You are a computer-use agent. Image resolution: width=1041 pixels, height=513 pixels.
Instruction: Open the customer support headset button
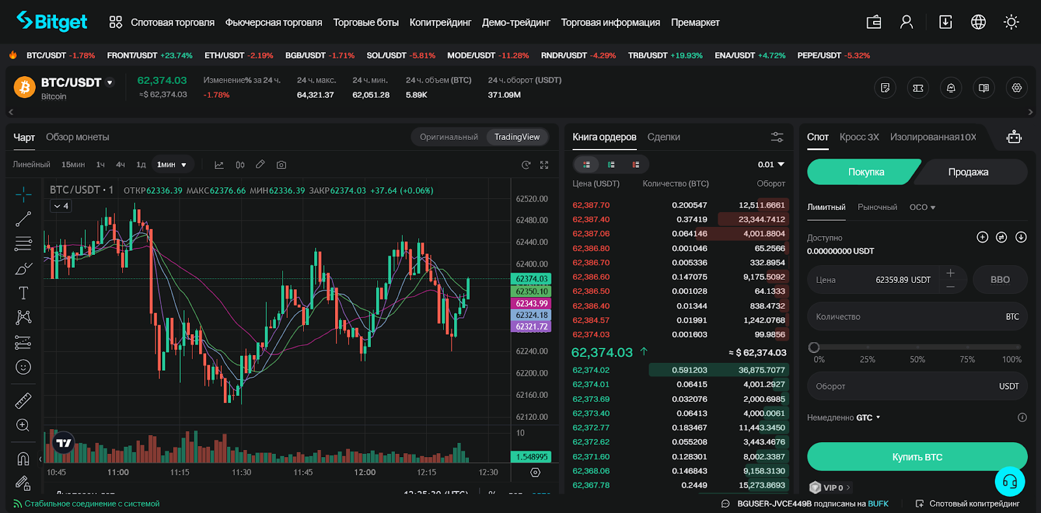coord(1010,482)
